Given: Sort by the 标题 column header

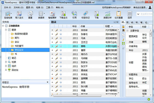Looking at the screenshot, I should tap(111, 26).
